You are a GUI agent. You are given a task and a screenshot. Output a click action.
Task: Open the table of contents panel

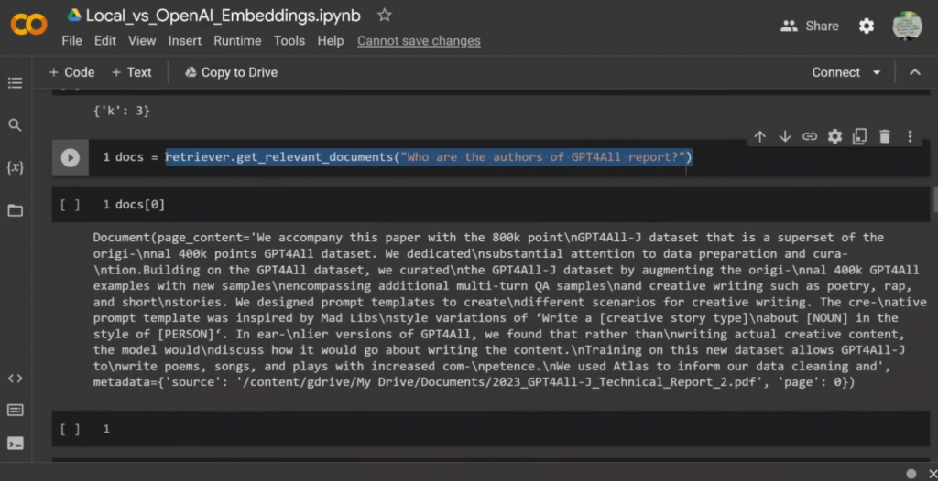point(15,83)
